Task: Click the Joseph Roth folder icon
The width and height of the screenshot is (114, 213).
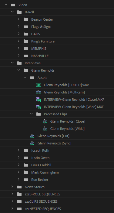Action: coord(26,150)
